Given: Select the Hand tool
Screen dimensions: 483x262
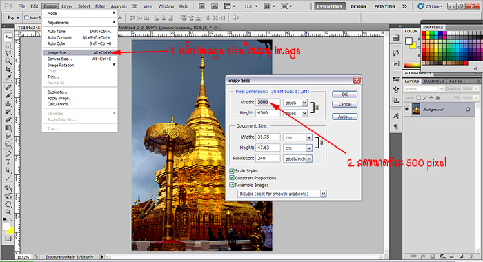Looking at the screenshot, I should point(8,204).
